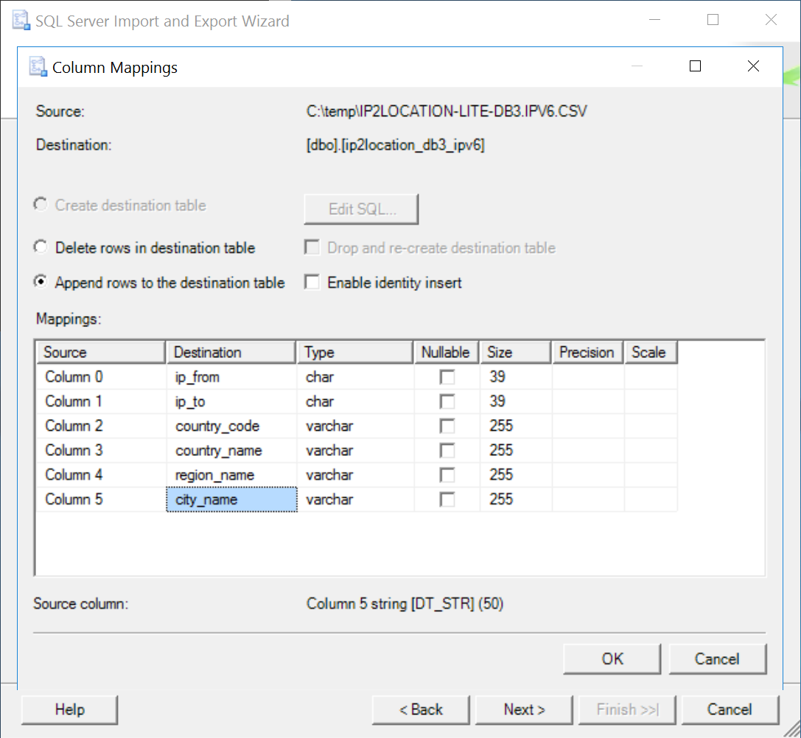Check Nullable for the city_name row

click(x=447, y=499)
